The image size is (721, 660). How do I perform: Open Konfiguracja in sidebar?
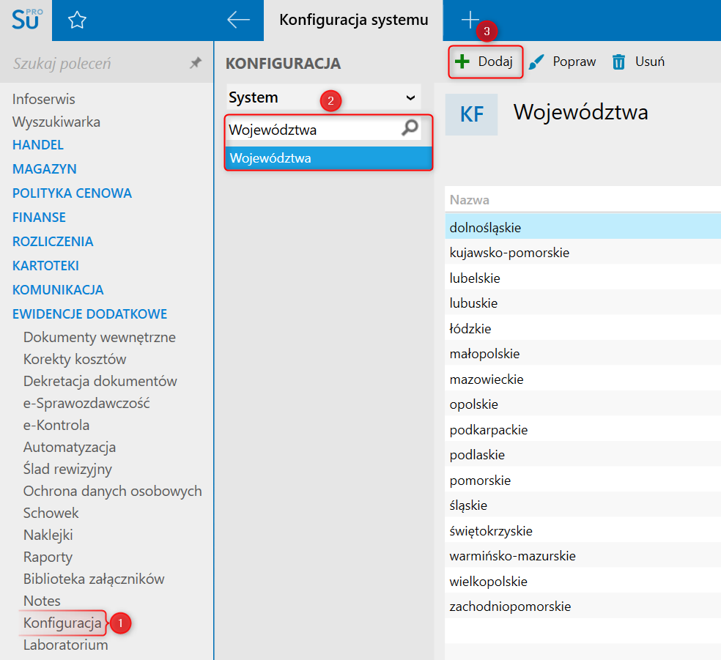pyautogui.click(x=62, y=623)
